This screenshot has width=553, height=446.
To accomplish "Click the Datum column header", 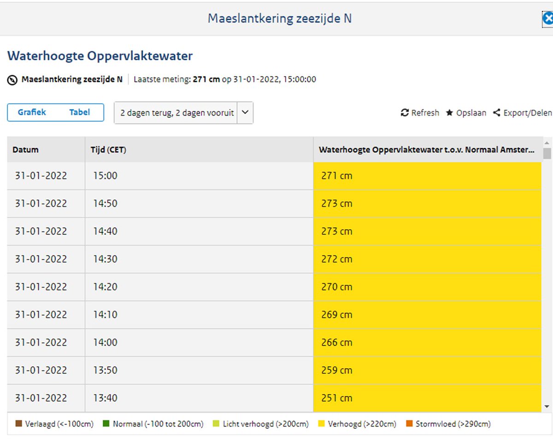I will (x=25, y=149).
